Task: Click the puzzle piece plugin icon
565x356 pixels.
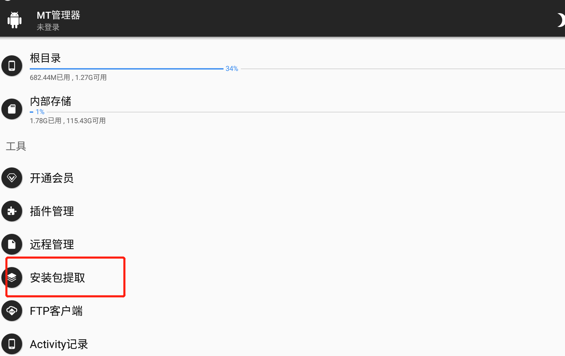Action: pos(12,211)
